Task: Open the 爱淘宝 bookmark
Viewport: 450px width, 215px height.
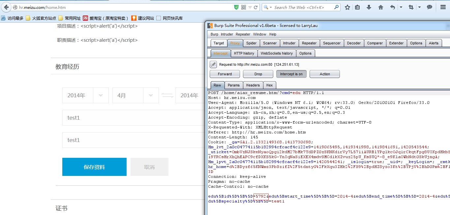Action: pos(105,18)
